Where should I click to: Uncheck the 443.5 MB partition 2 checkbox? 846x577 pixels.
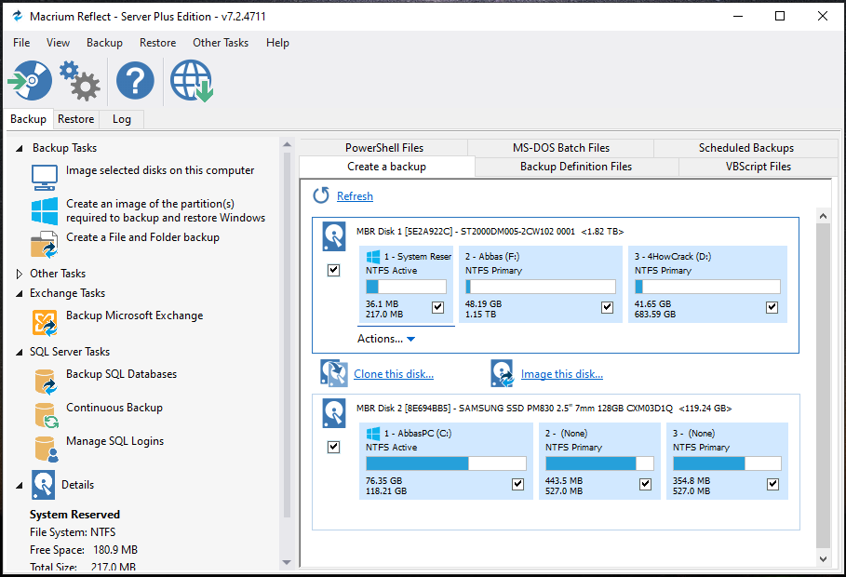click(x=645, y=484)
